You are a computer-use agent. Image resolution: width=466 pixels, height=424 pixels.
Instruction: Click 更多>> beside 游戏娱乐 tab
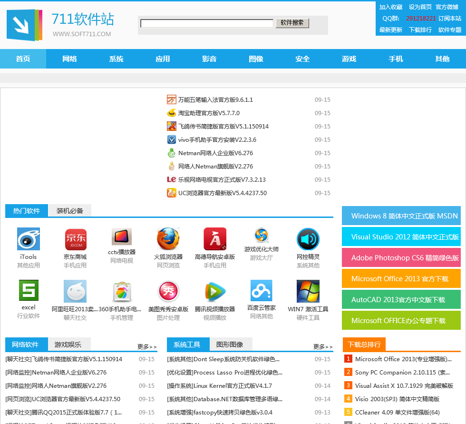(147, 347)
